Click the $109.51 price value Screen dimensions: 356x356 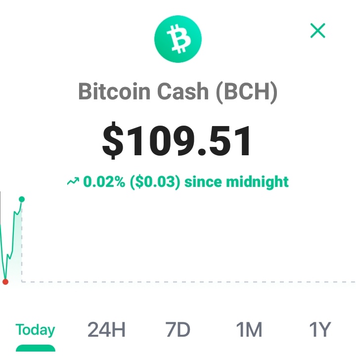(x=177, y=140)
